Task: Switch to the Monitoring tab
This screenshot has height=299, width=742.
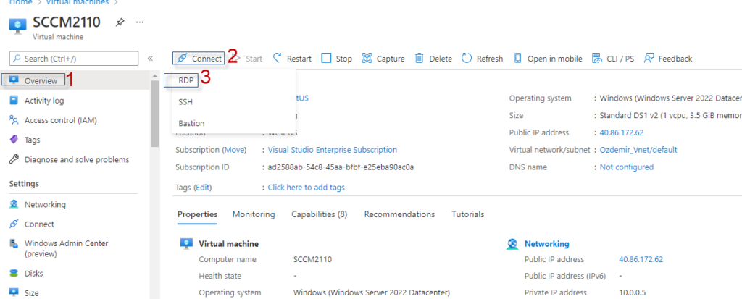Action: click(x=254, y=214)
